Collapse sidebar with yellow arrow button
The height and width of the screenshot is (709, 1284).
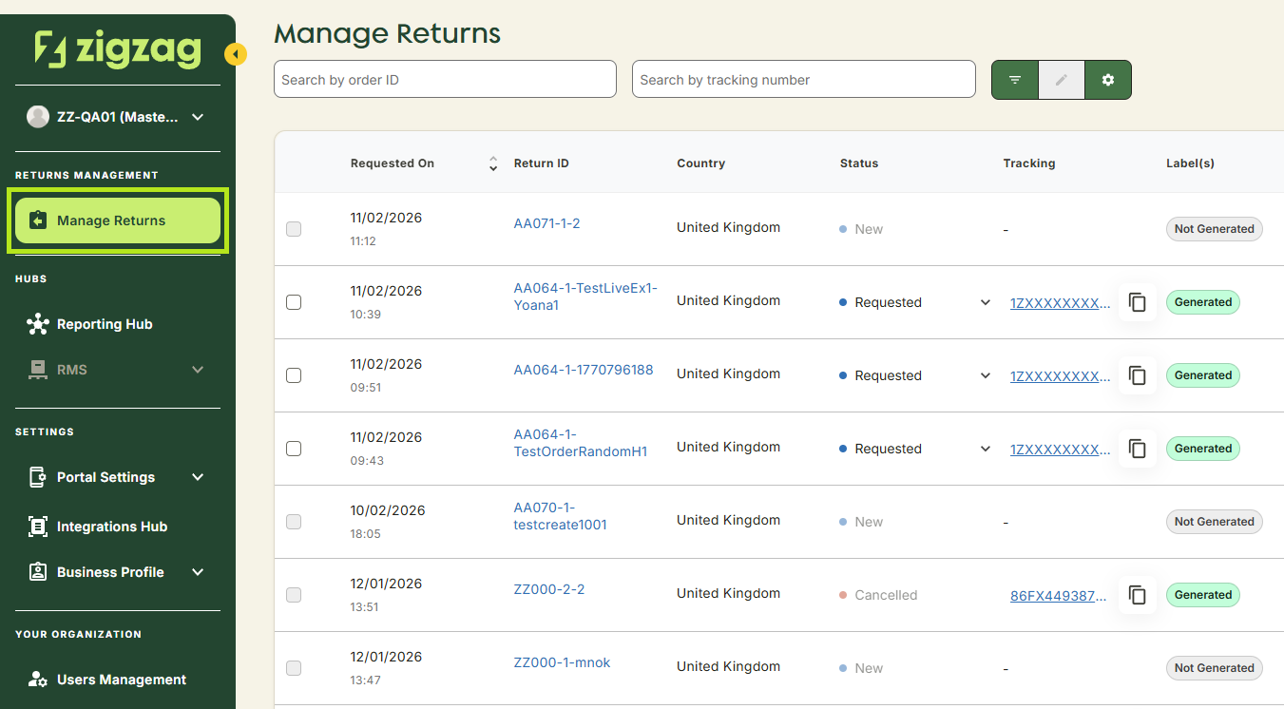235,54
